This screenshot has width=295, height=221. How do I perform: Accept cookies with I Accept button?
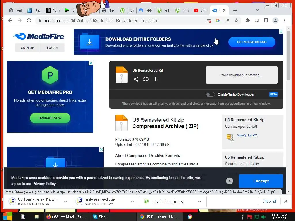261,181
